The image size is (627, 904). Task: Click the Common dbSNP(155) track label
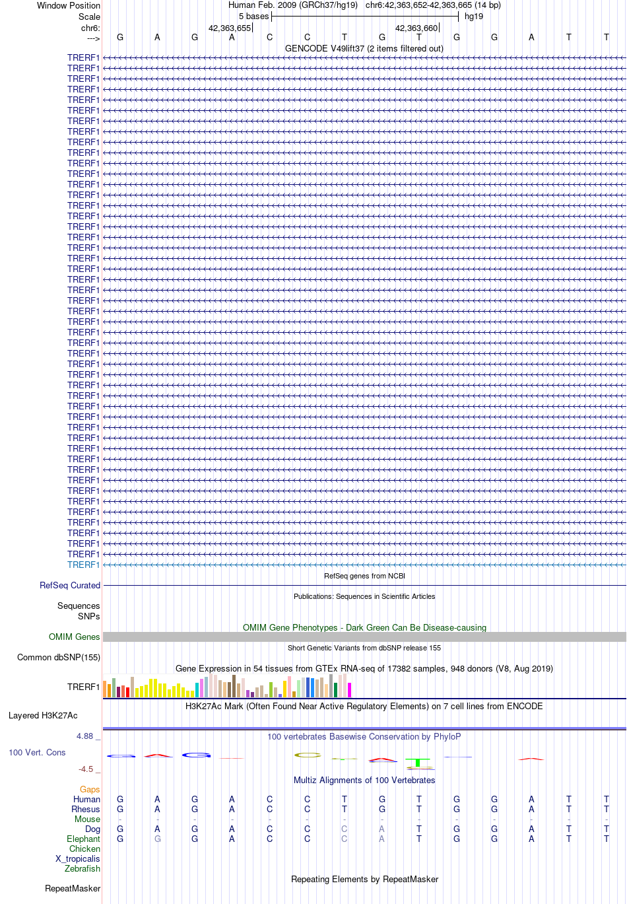[x=59, y=657]
